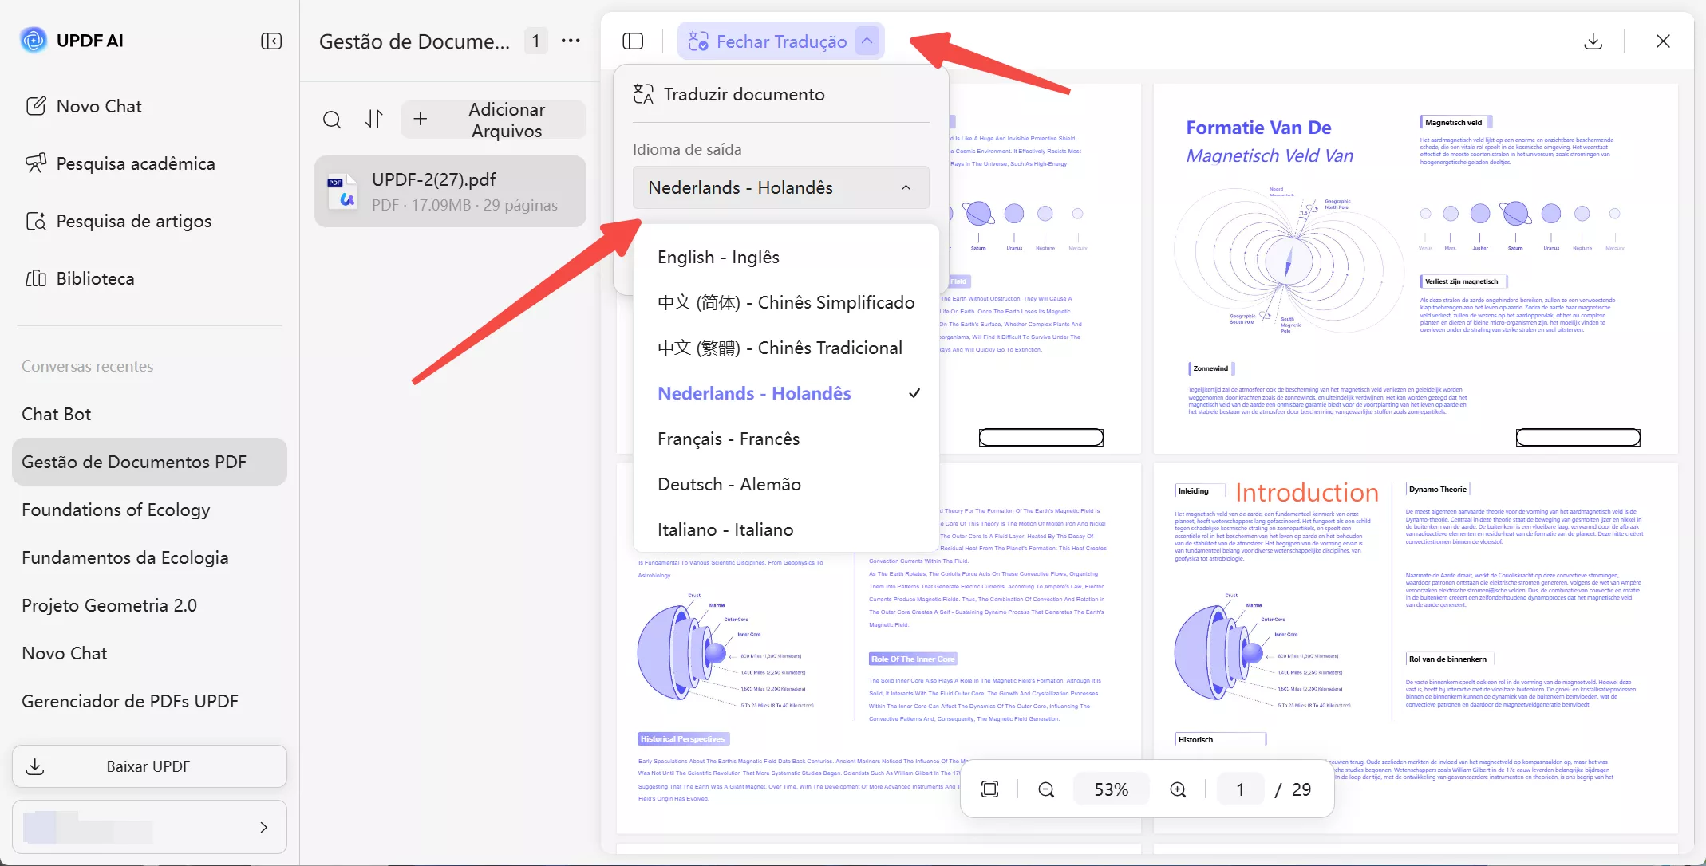Viewport: 1706px width, 866px height.
Task: Zoom out the PDF preview
Action: (x=1046, y=789)
